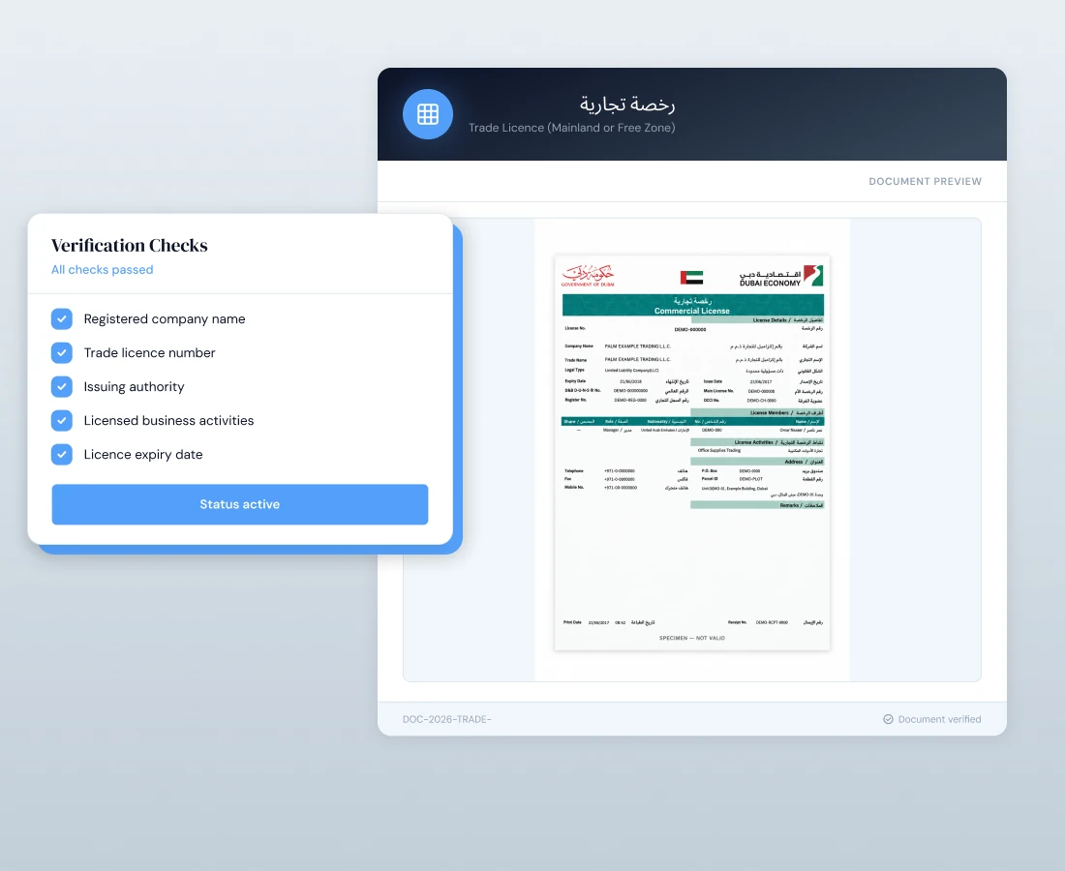Click the Arabic title 'رخصة تجارية' in header

pos(627,104)
